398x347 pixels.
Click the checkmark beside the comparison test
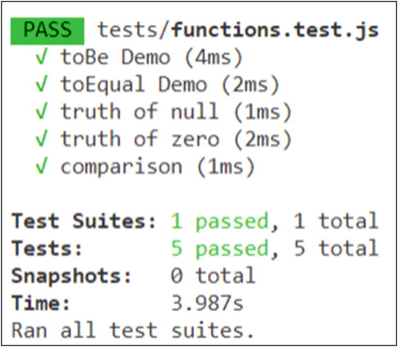pyautogui.click(x=40, y=167)
